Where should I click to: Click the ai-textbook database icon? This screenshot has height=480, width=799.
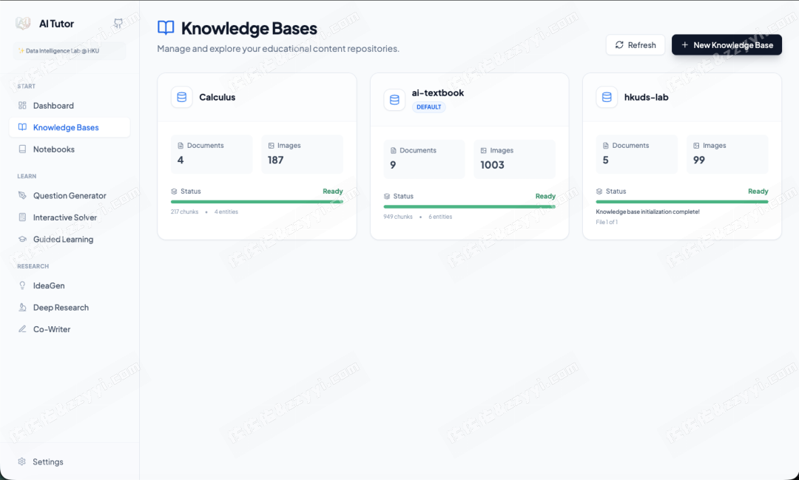[394, 100]
